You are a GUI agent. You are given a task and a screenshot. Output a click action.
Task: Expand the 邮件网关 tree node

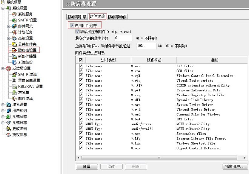[x=9, y=26]
